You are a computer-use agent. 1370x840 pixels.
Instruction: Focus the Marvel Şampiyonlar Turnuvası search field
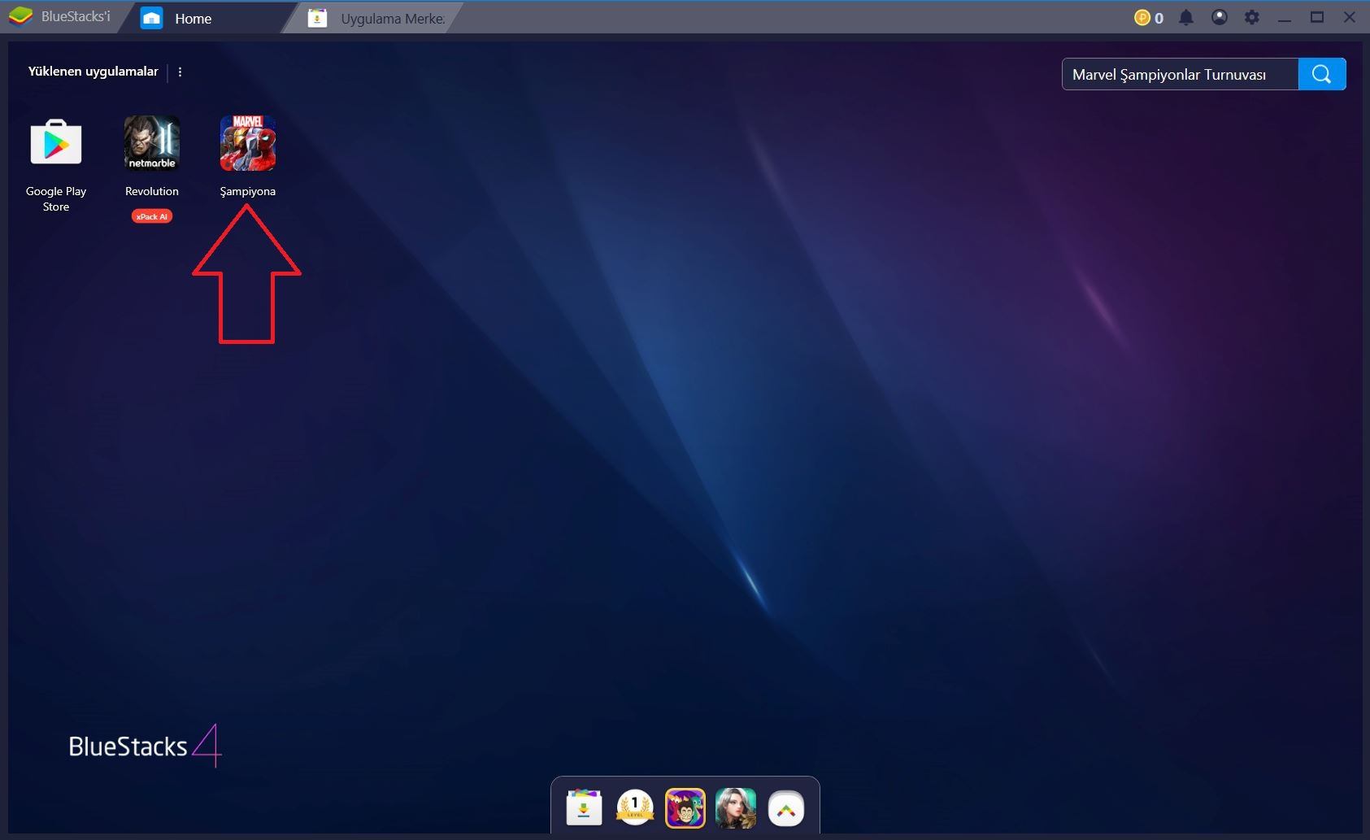[x=1180, y=74]
